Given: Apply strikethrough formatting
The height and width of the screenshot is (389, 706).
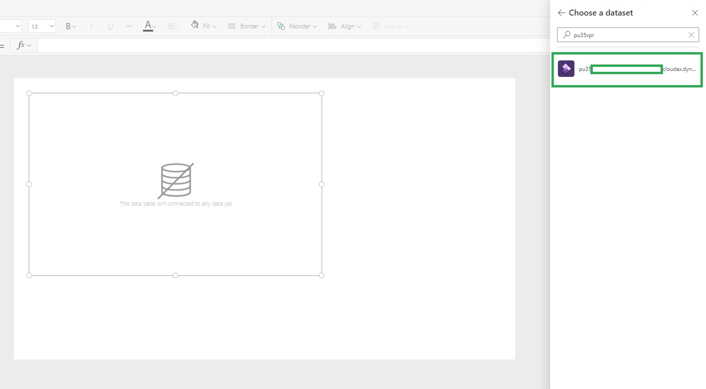Looking at the screenshot, I should 129,27.
